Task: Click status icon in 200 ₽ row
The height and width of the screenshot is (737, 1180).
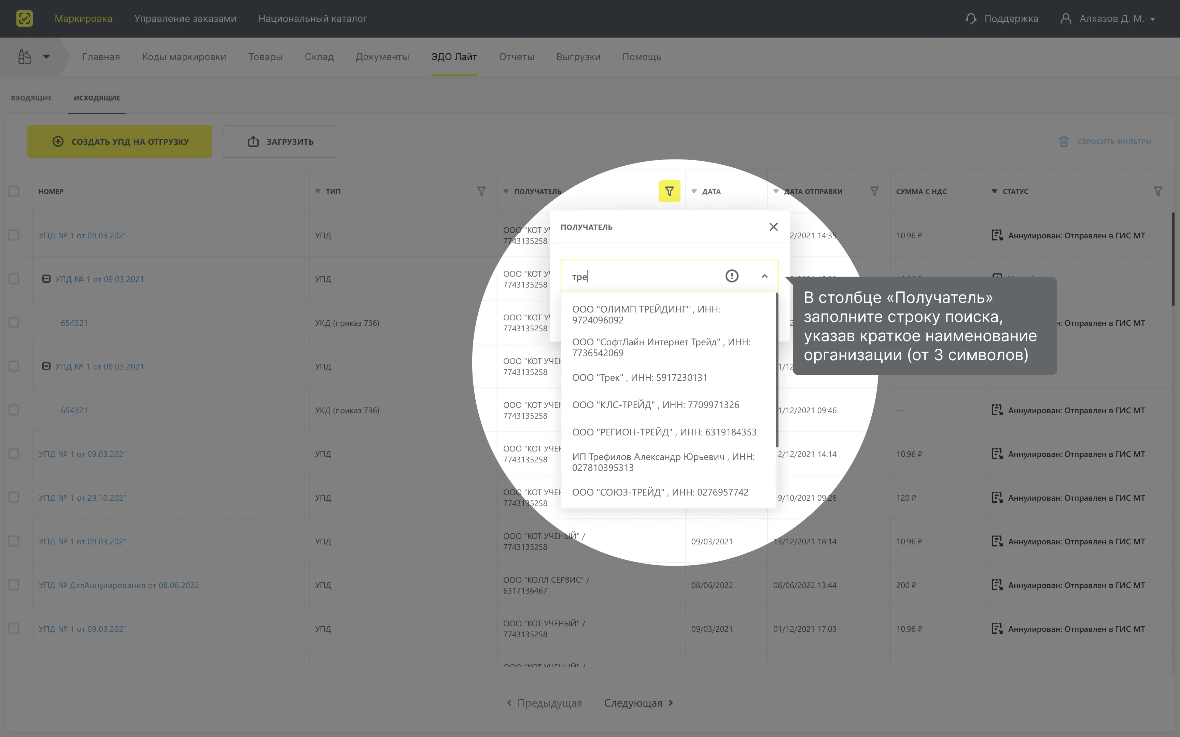Action: tap(997, 585)
